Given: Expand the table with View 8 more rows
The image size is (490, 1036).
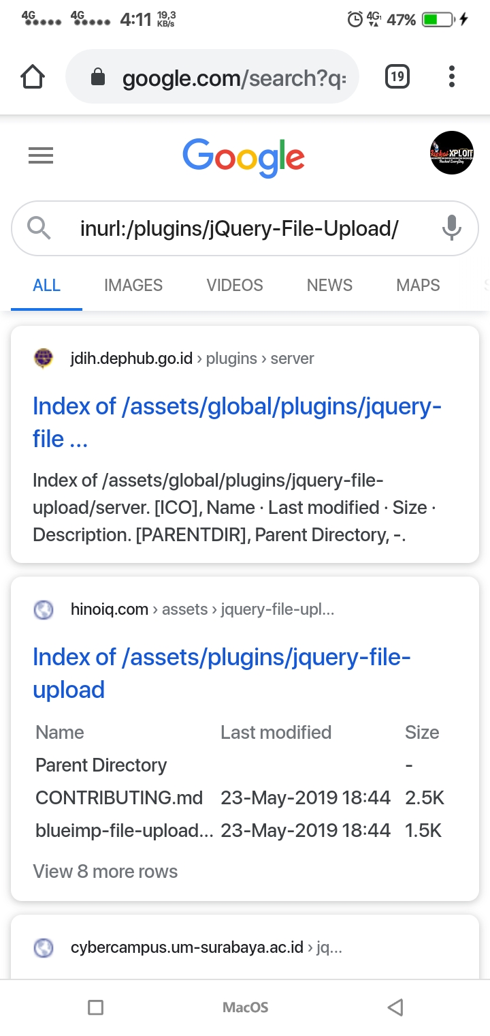Looking at the screenshot, I should click(105, 871).
